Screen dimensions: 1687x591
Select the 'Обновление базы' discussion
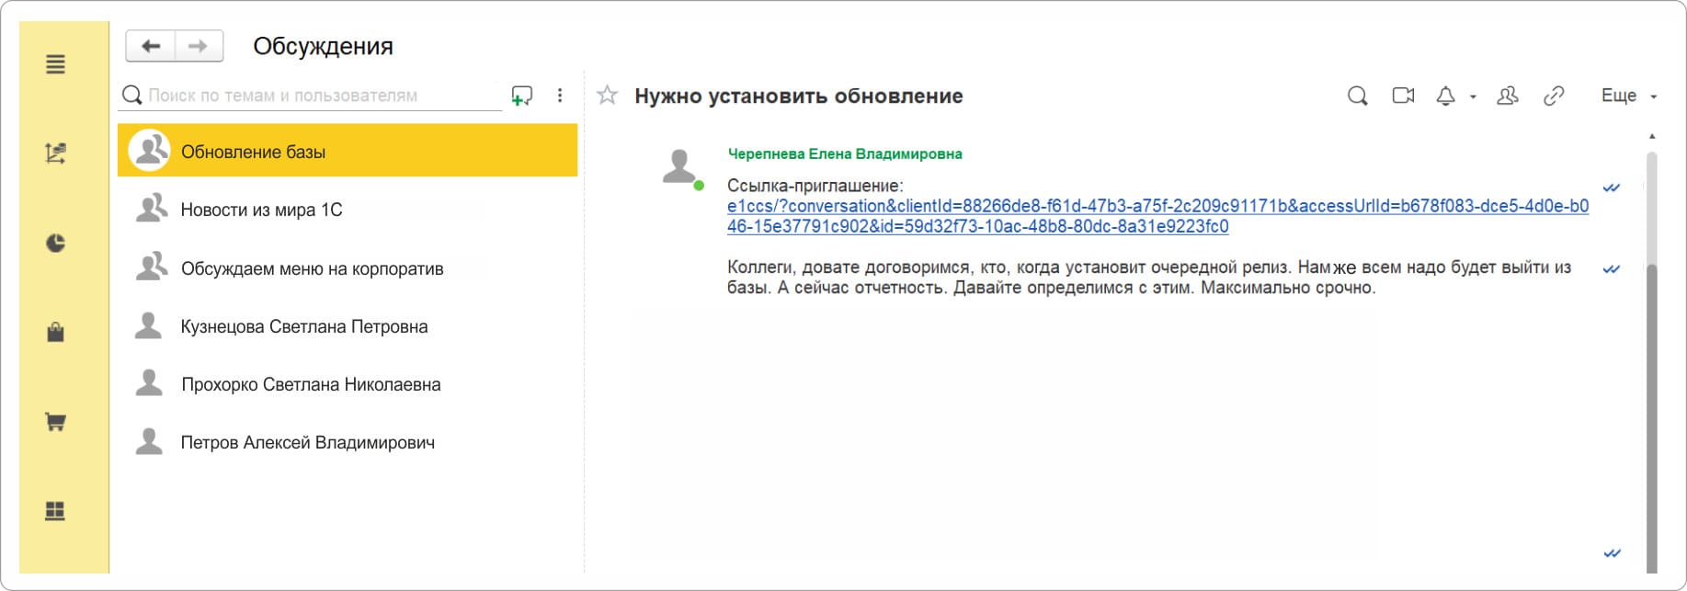point(348,151)
